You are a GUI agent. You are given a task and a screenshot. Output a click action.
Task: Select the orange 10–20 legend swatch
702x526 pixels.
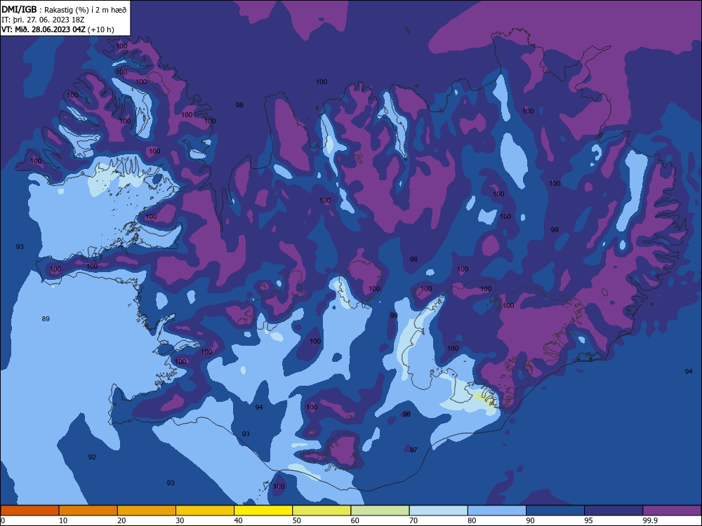[x=88, y=511]
